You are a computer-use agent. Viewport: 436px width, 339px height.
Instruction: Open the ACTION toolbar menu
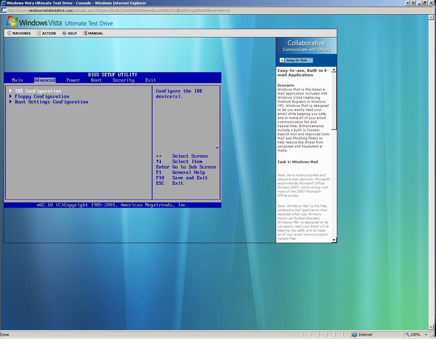(x=46, y=33)
